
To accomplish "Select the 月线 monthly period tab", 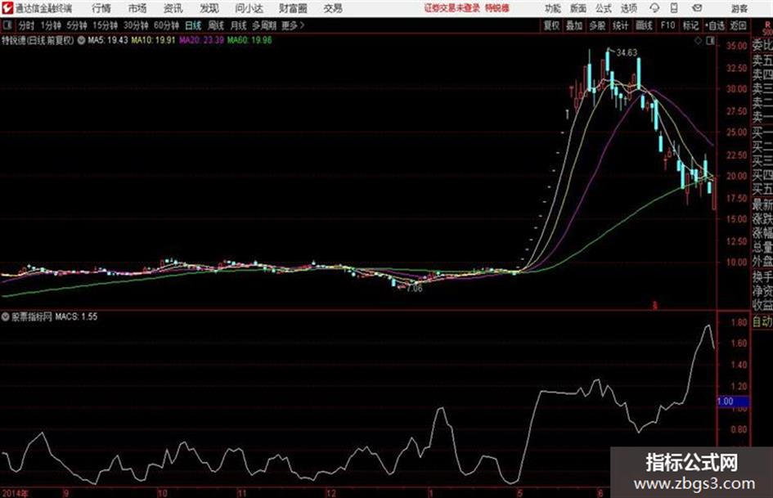I will (239, 25).
